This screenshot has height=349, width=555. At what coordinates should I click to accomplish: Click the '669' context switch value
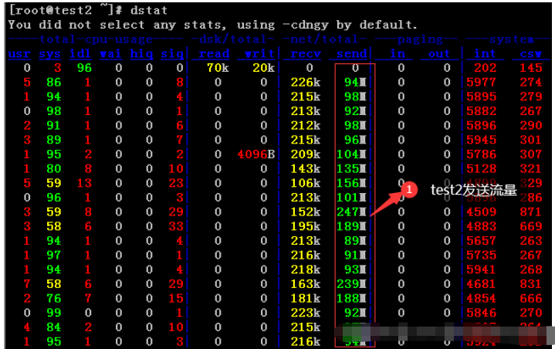point(530,226)
